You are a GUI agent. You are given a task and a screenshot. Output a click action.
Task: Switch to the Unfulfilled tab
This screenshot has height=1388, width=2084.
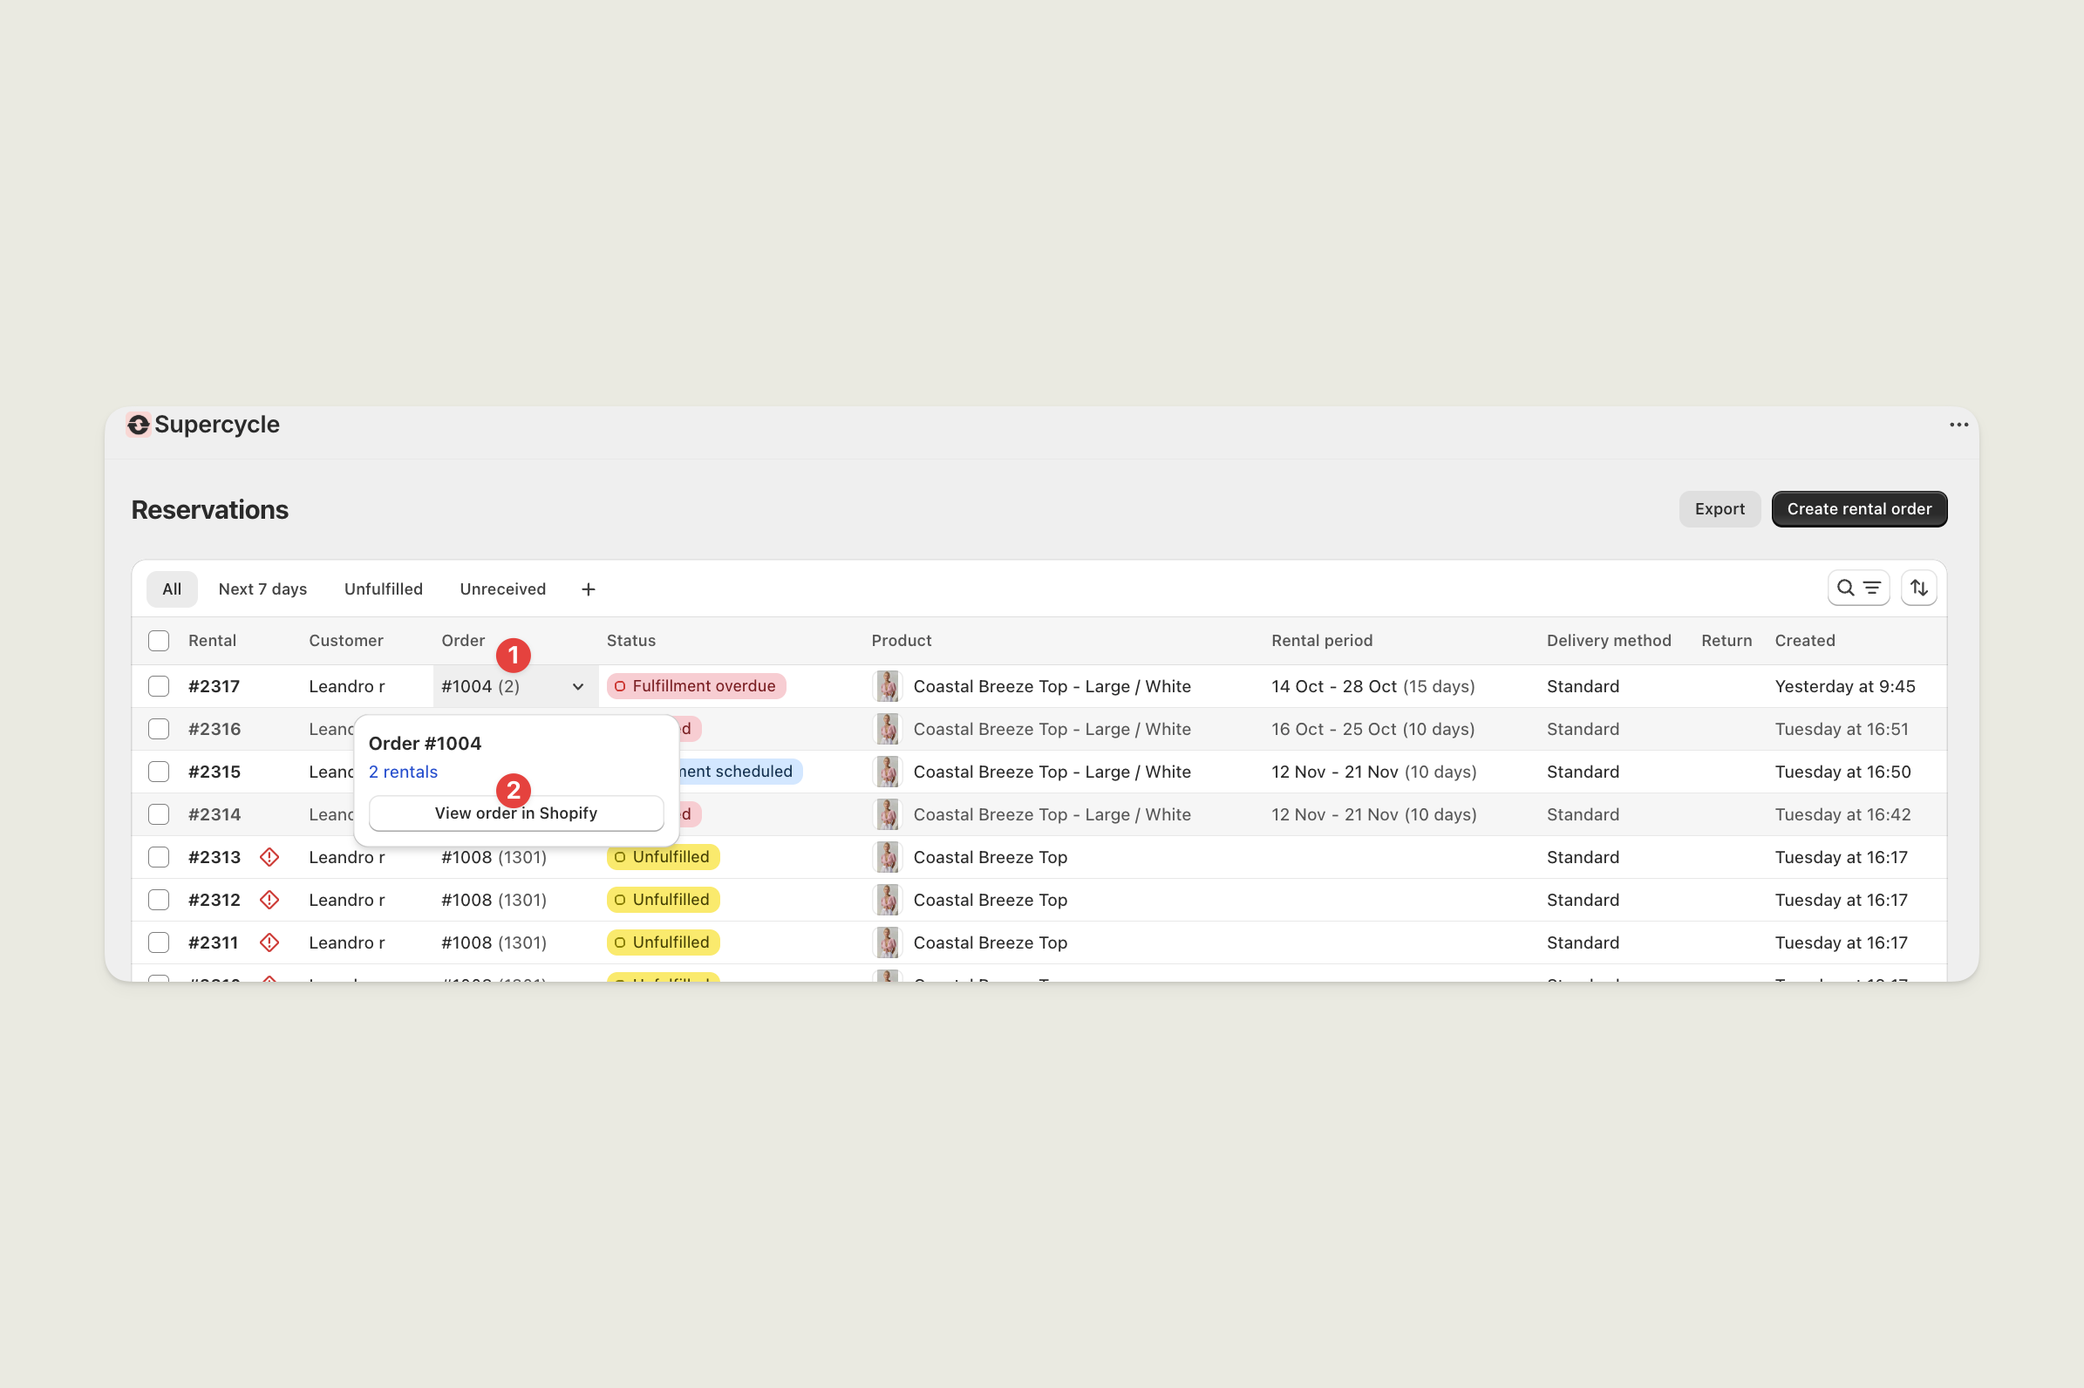tap(384, 589)
